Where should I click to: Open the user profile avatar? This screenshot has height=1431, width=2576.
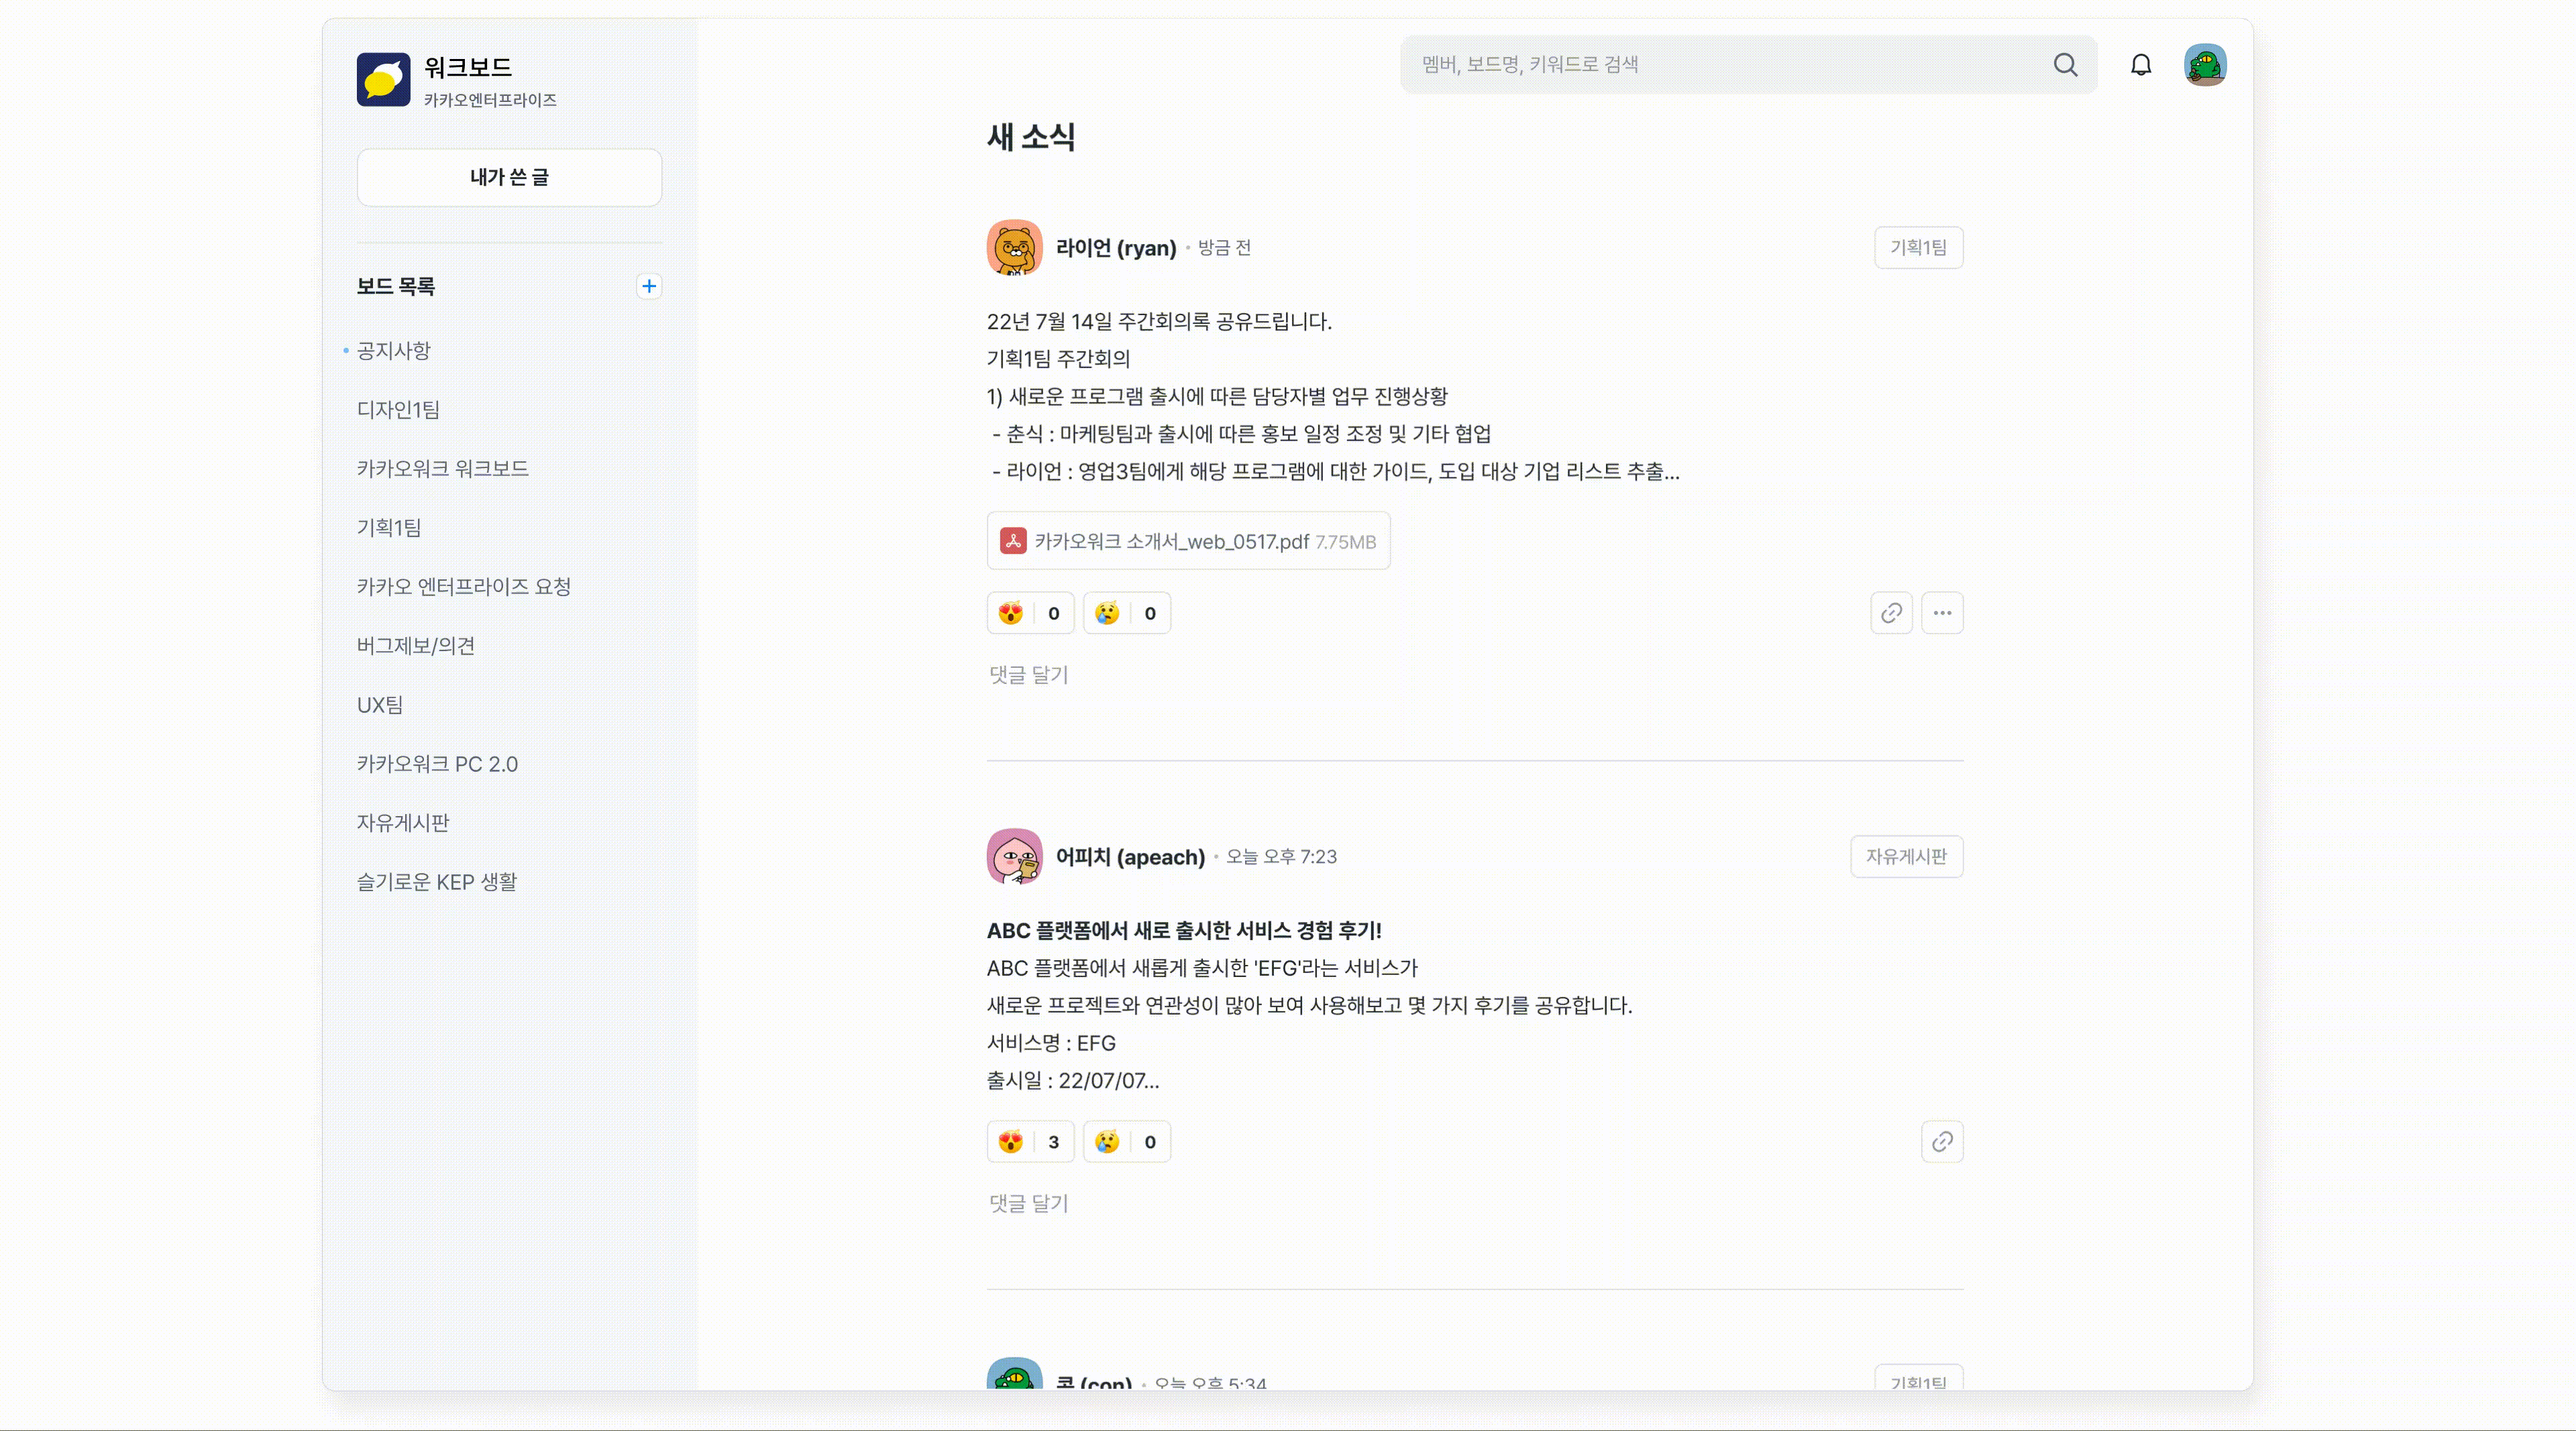[2204, 65]
